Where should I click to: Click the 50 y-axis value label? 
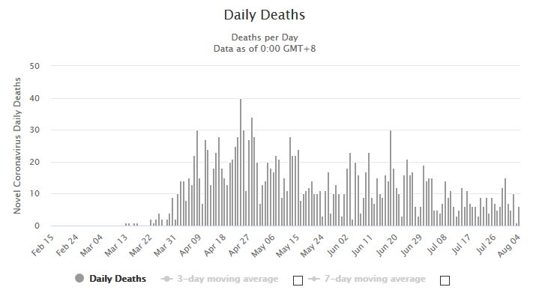[x=34, y=66]
